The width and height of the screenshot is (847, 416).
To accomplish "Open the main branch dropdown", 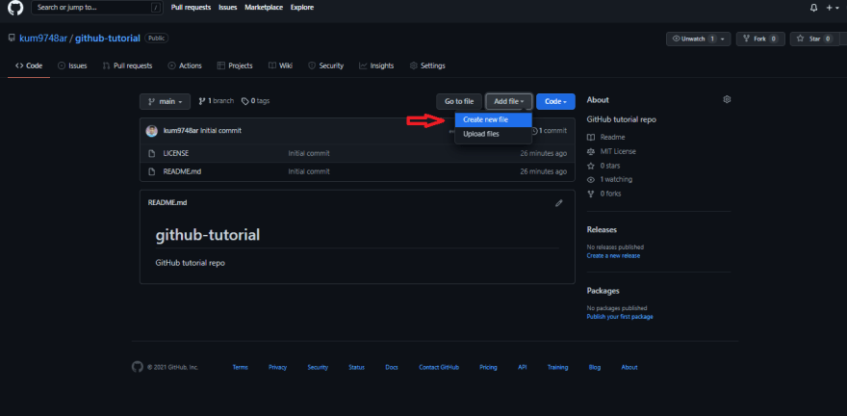I will (165, 101).
